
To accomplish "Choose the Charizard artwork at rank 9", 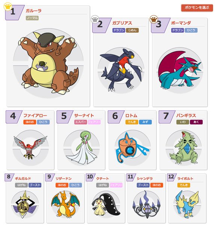I will (x=65, y=204).
